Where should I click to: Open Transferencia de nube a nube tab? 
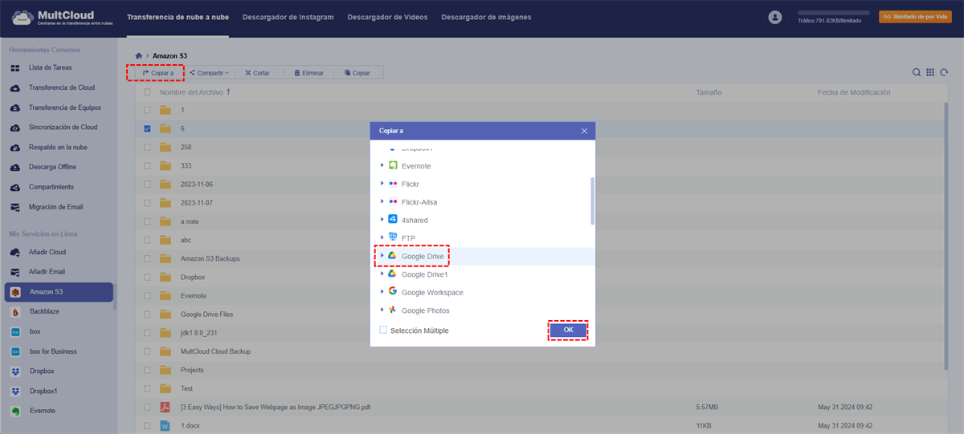(x=178, y=17)
